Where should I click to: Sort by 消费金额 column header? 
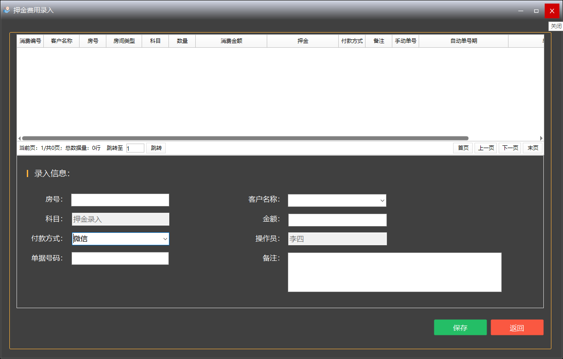(231, 41)
